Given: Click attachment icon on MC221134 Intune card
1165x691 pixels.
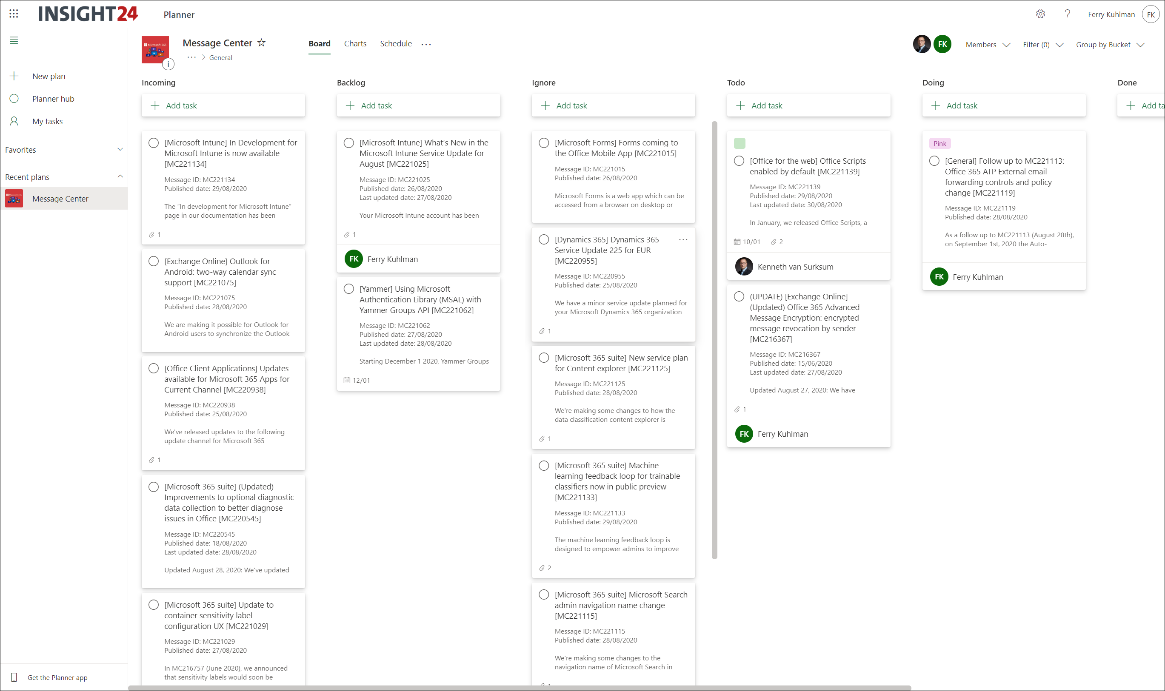Looking at the screenshot, I should tap(151, 235).
